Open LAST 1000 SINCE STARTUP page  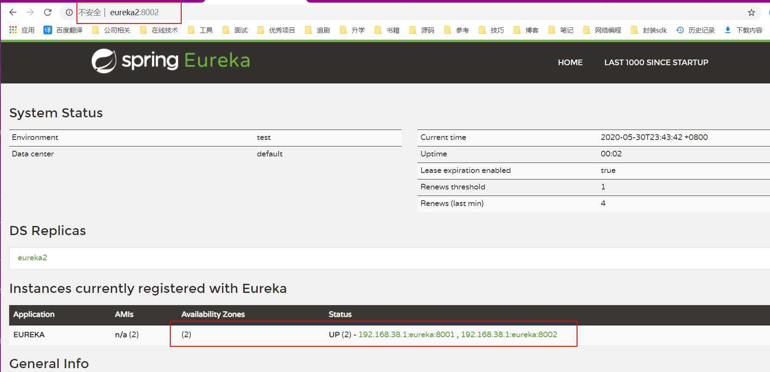click(x=656, y=63)
